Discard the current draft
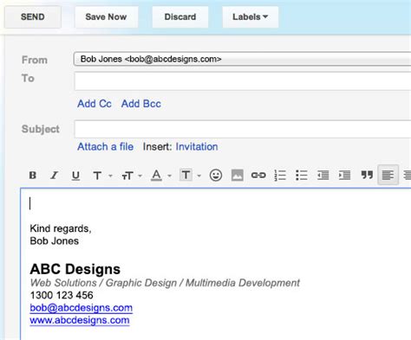This screenshot has height=340, width=411. click(x=180, y=17)
